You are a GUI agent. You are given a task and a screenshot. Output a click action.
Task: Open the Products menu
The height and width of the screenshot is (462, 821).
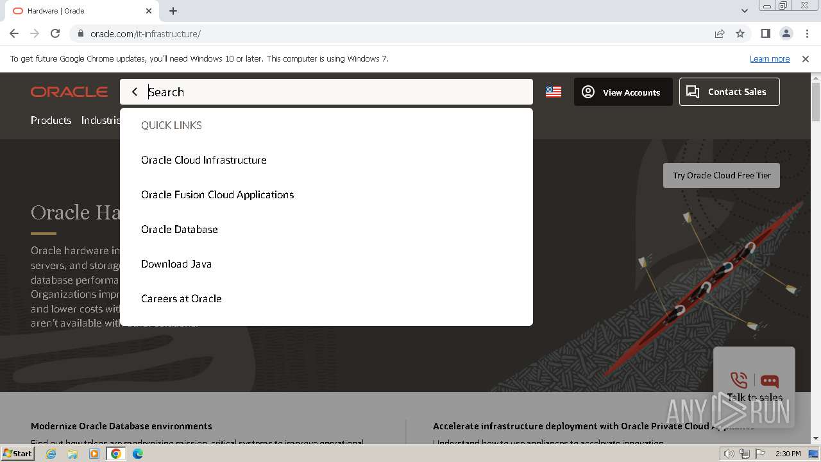click(x=51, y=120)
